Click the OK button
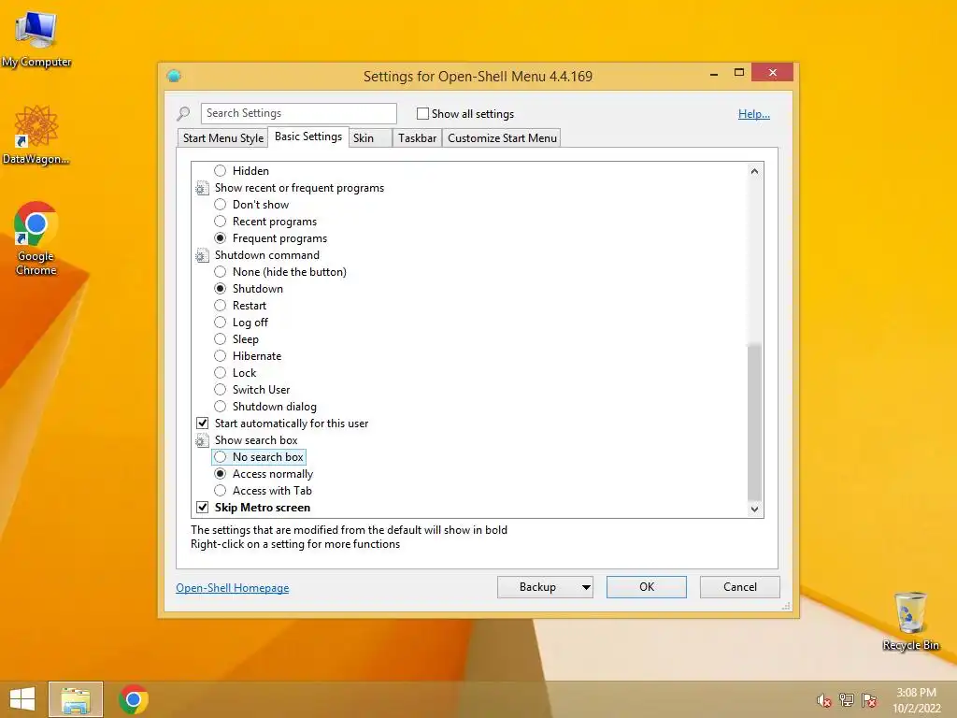The height and width of the screenshot is (718, 957). (647, 587)
